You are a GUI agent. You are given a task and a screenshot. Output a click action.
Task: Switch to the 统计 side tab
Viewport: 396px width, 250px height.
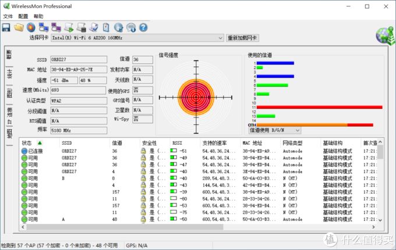pyautogui.click(x=9, y=74)
